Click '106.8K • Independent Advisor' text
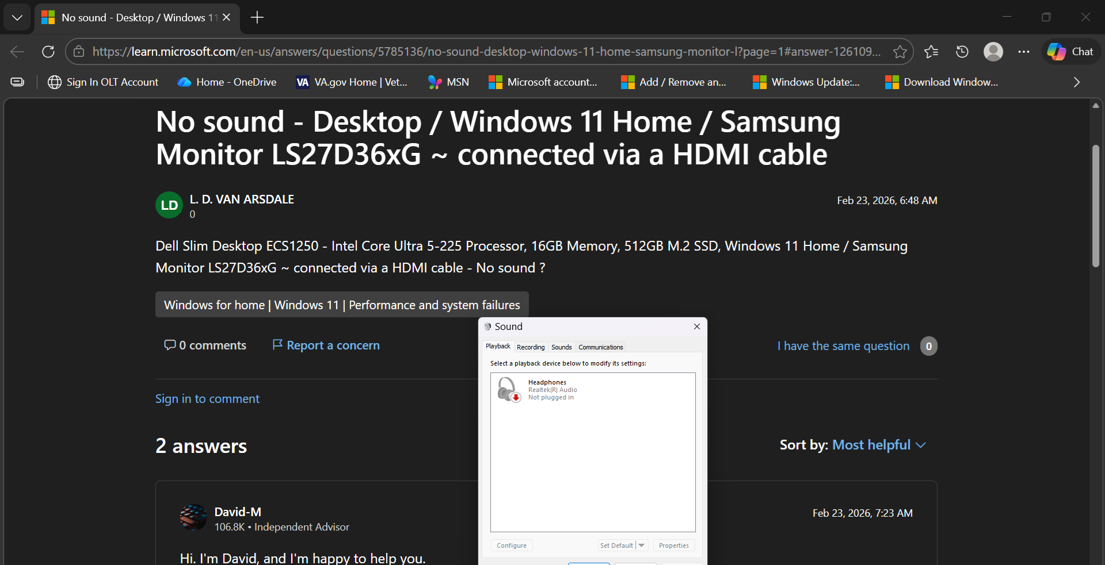 click(x=281, y=527)
